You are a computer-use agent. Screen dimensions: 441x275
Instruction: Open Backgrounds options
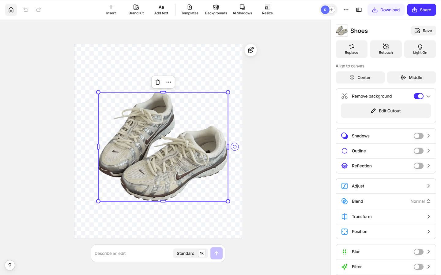tap(216, 10)
